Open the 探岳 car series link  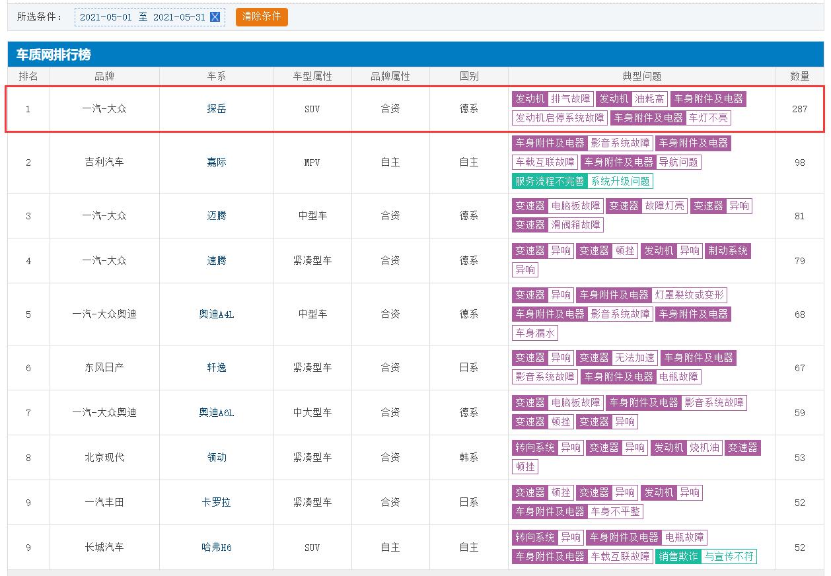click(x=217, y=109)
